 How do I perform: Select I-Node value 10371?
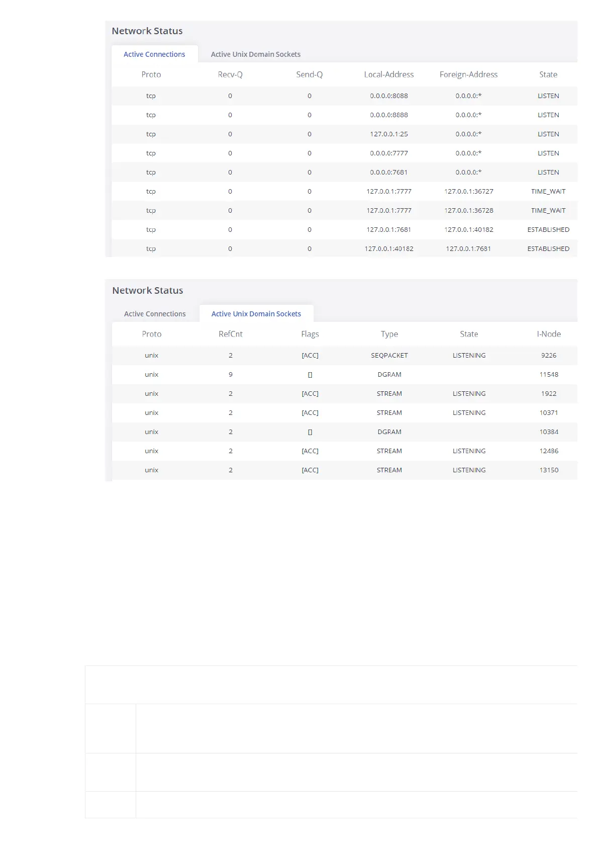coord(549,412)
